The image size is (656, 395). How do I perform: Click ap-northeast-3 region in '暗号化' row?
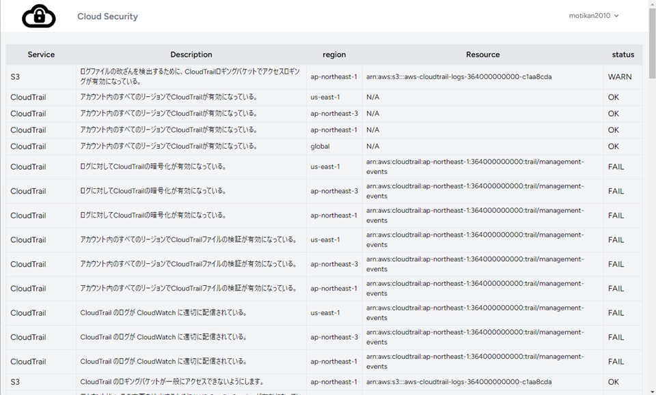tap(334, 191)
